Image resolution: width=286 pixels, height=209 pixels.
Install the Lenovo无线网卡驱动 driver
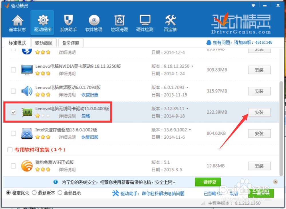click(x=259, y=112)
